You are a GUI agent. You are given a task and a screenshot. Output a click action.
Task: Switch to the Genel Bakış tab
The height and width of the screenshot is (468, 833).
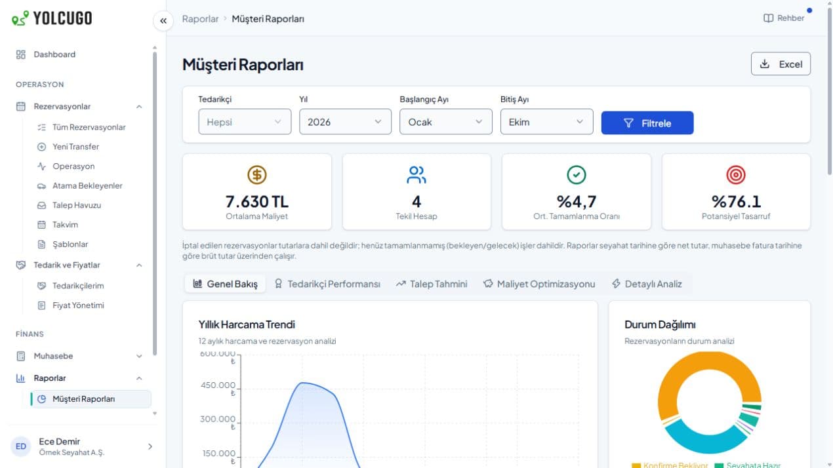pyautogui.click(x=226, y=284)
